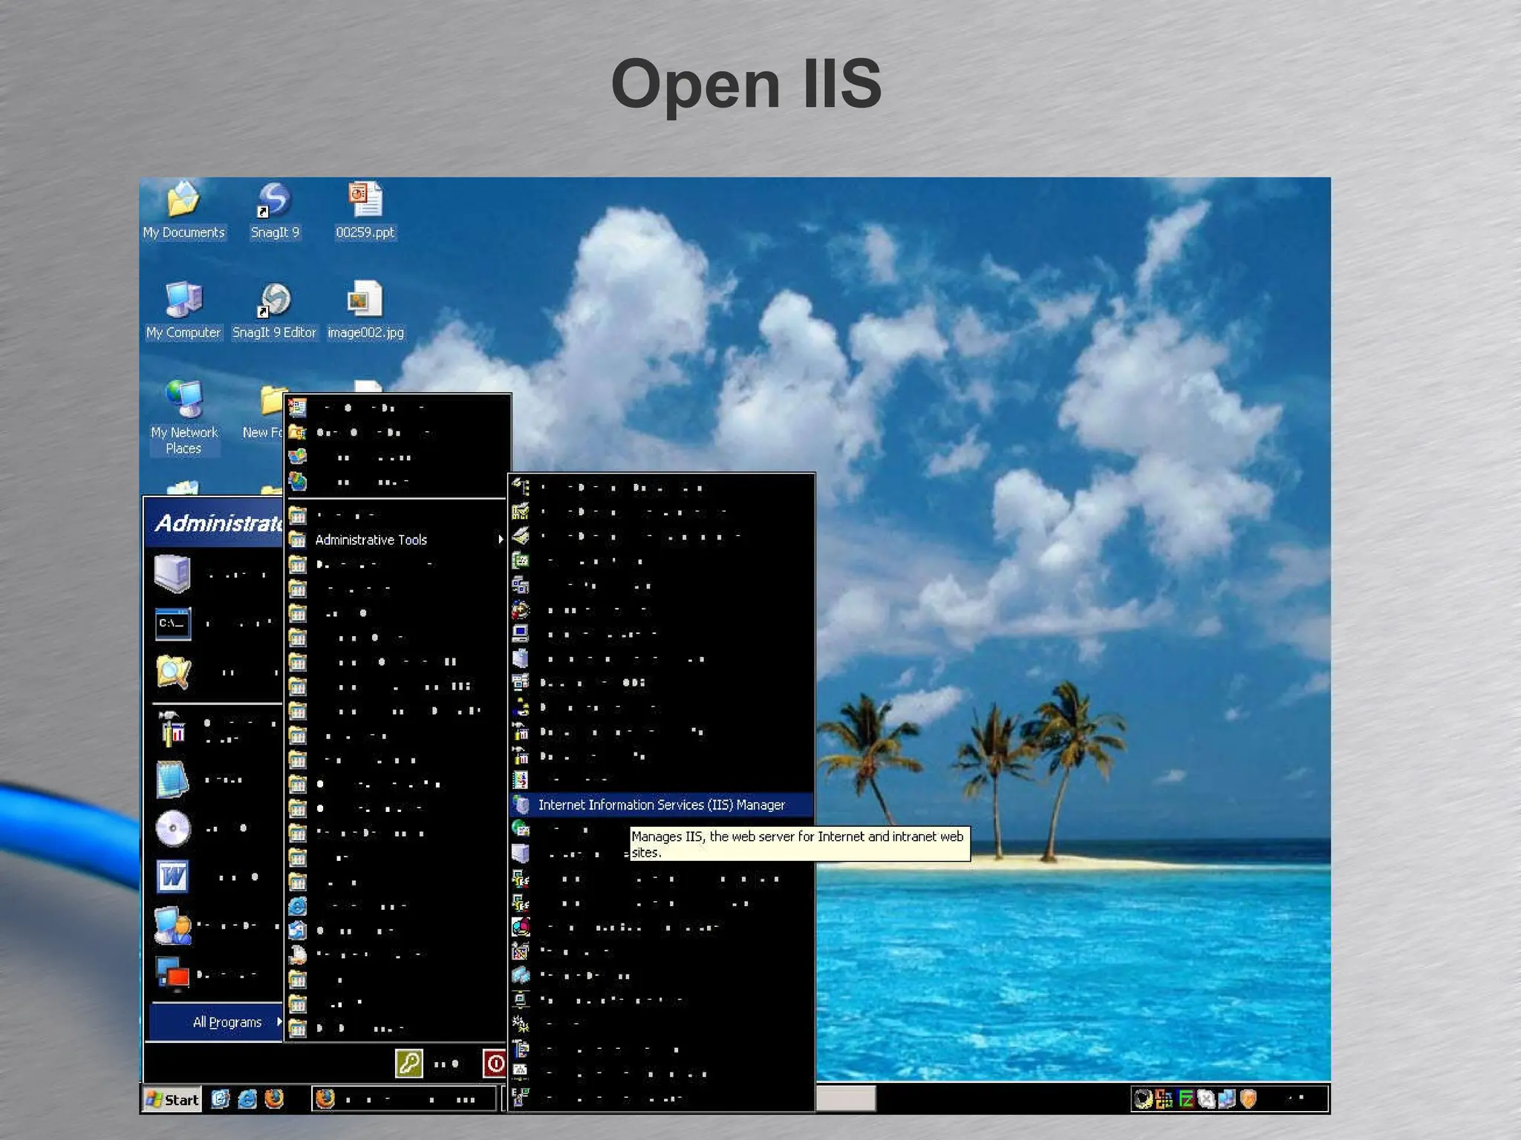The height and width of the screenshot is (1140, 1521).
Task: Click the Command Prompt icon in Start menu
Action: (173, 623)
